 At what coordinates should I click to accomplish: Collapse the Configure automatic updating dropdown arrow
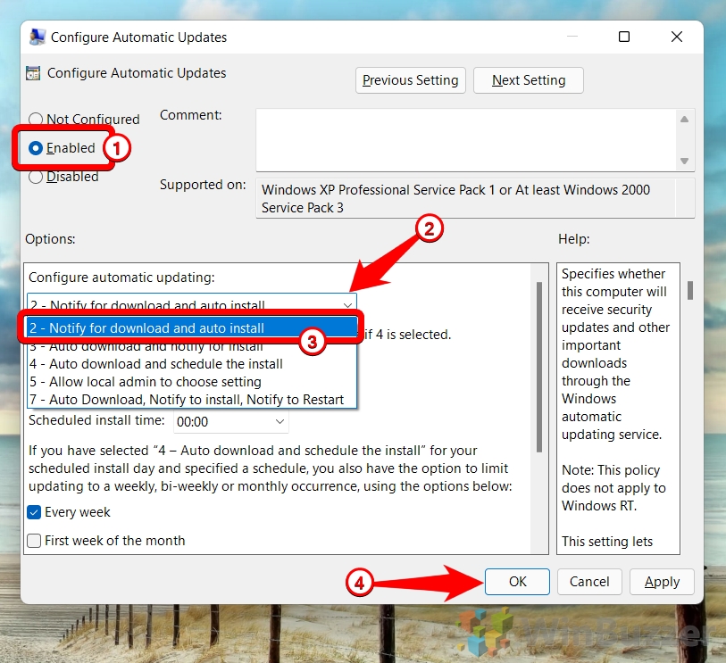(x=347, y=305)
